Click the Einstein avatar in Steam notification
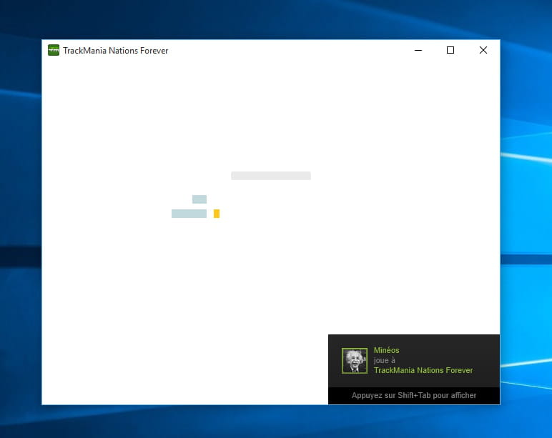Image resolution: width=552 pixels, height=438 pixels. 355,361
